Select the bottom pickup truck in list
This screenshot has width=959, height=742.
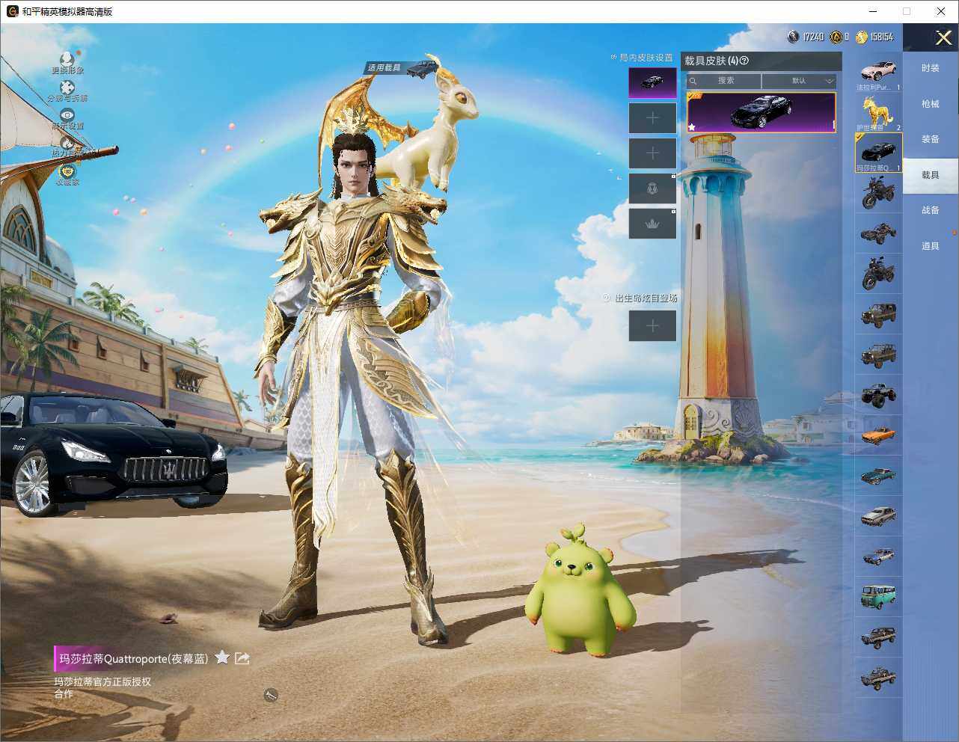point(879,678)
